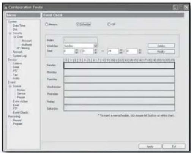Open Record under Recording
This screenshot has height=153, width=191.
17,120
